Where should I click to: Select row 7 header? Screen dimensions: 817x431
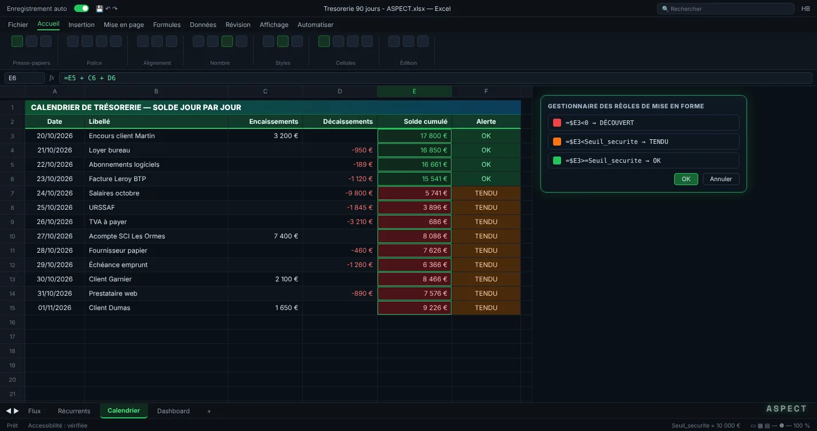(x=13, y=193)
